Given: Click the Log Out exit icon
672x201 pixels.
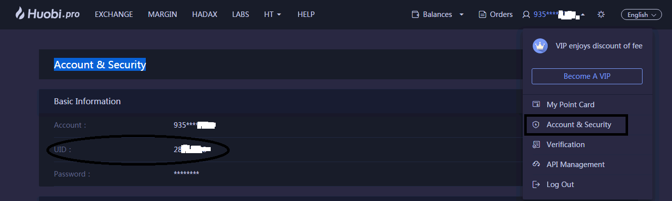Looking at the screenshot, I should 537,185.
